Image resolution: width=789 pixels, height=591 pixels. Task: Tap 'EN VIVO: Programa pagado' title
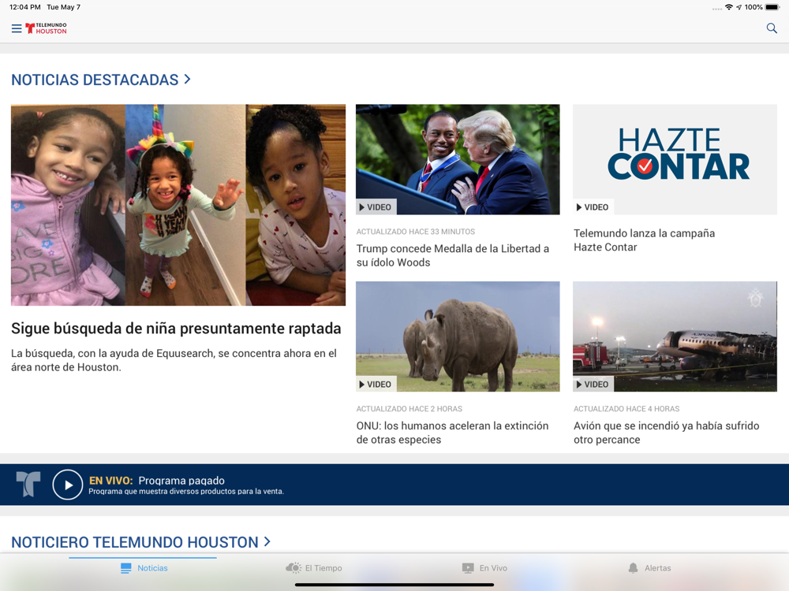coord(157,481)
